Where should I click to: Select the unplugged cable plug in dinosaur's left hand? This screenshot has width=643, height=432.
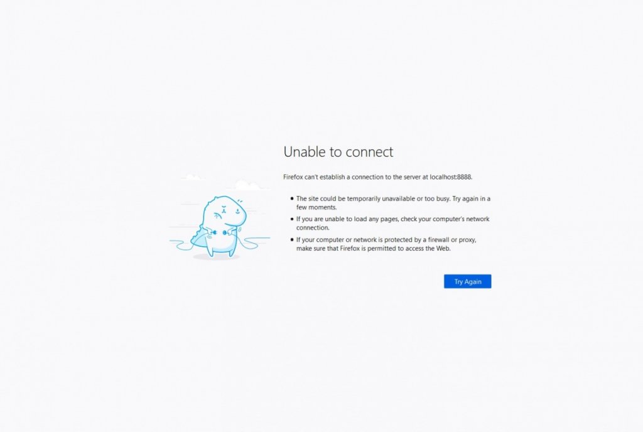pyautogui.click(x=215, y=232)
